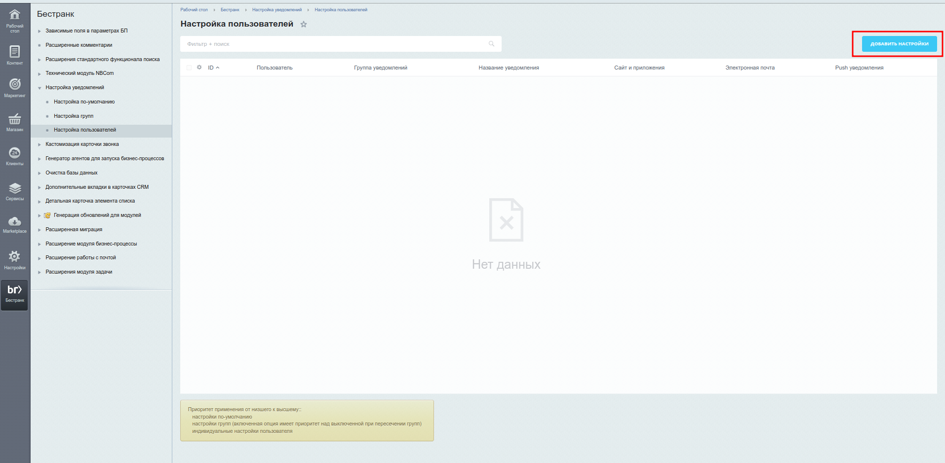Expand Зависимые поля в параметрах БП
Screen dimensions: 945x463
coord(39,31)
